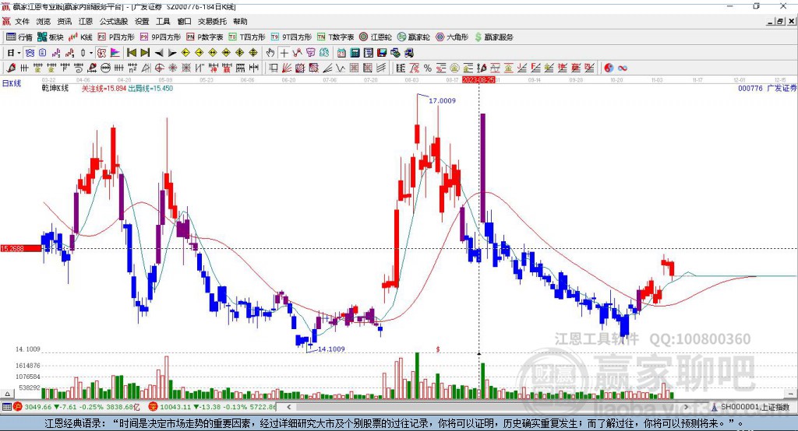Screen dimensions: 798x431
Task: Open the calendar date icon
Action: tap(341, 53)
